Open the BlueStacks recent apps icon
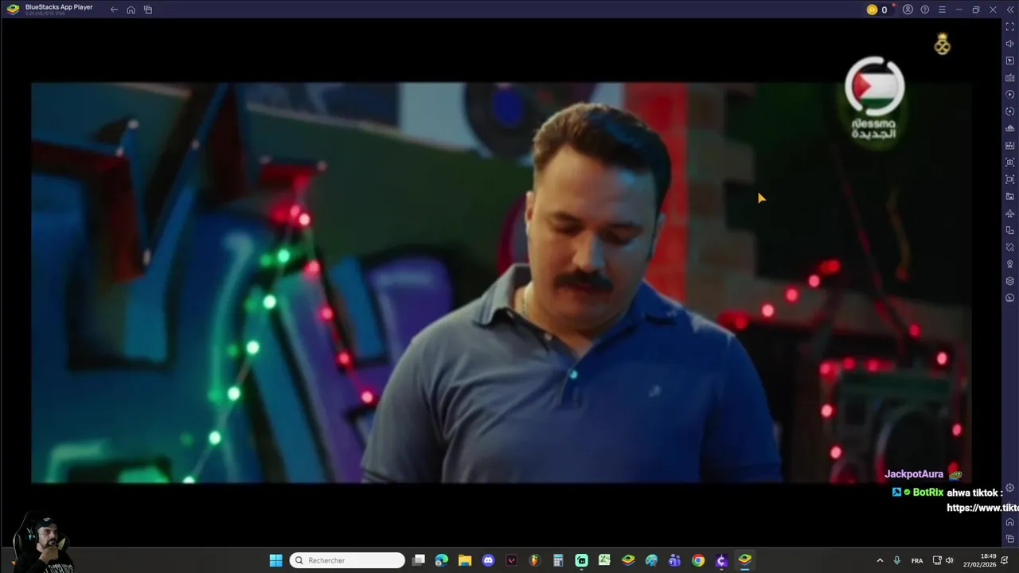The width and height of the screenshot is (1019, 573). pos(148,10)
